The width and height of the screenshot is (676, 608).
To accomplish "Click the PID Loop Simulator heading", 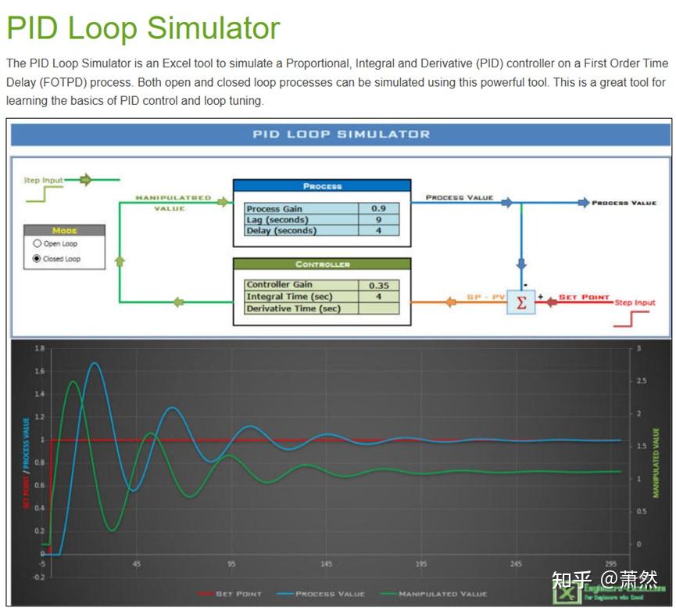I will coord(144,28).
